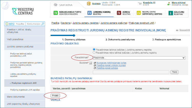This screenshot has height=108, width=192.
Task: Open the Registrų Centras logo homepage
Action: (23, 11)
